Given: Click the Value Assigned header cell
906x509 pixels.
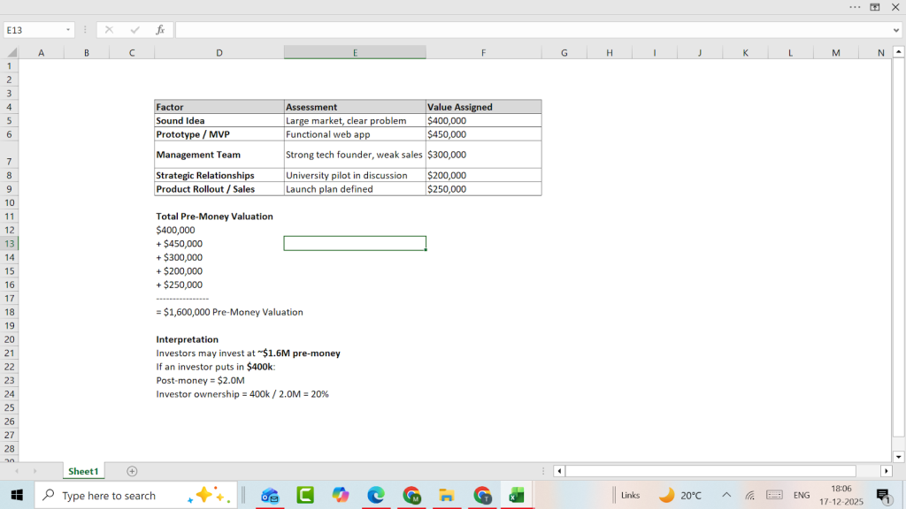Looking at the screenshot, I should tap(483, 107).
